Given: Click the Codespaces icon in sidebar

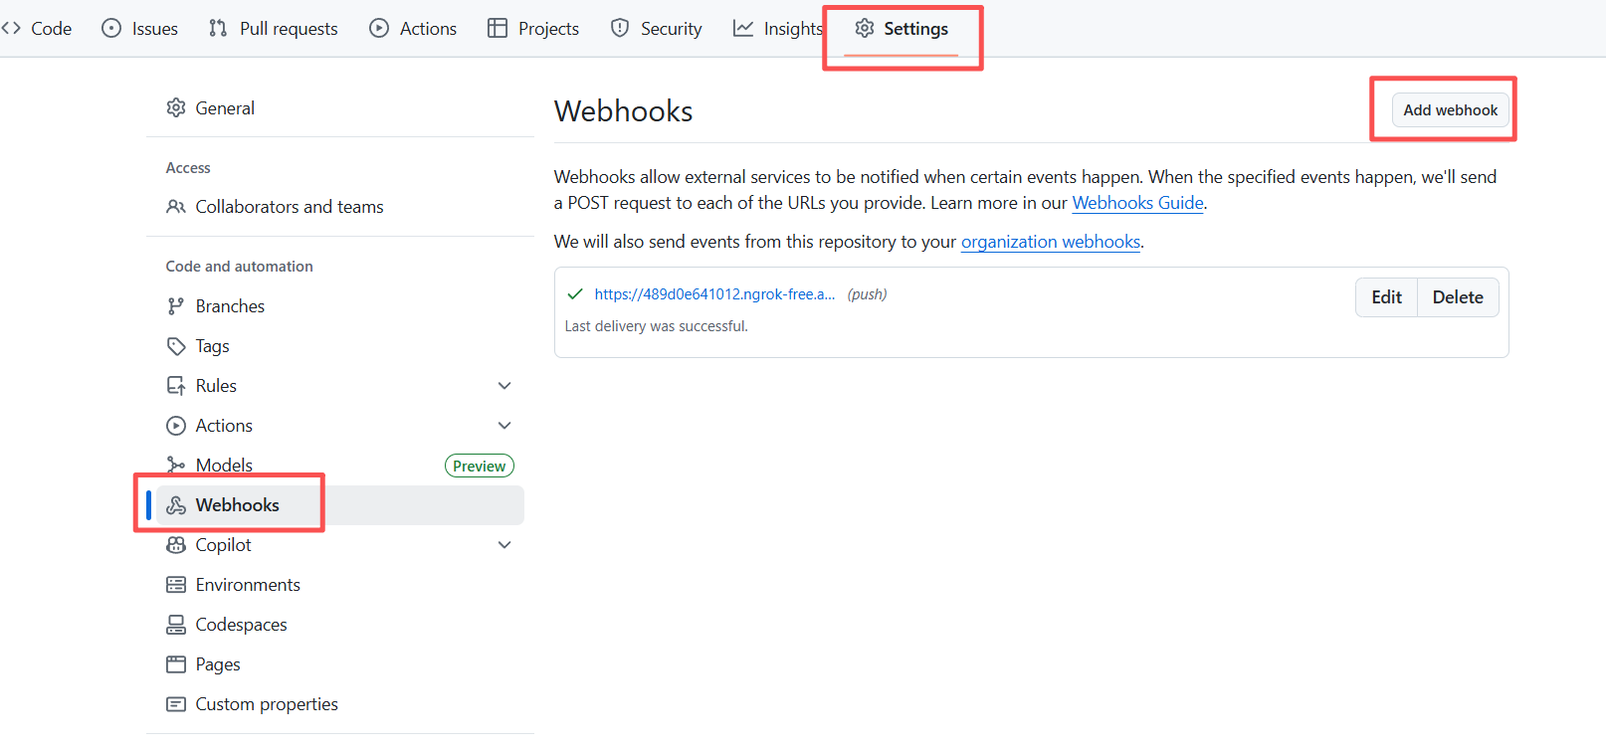Looking at the screenshot, I should point(176,625).
